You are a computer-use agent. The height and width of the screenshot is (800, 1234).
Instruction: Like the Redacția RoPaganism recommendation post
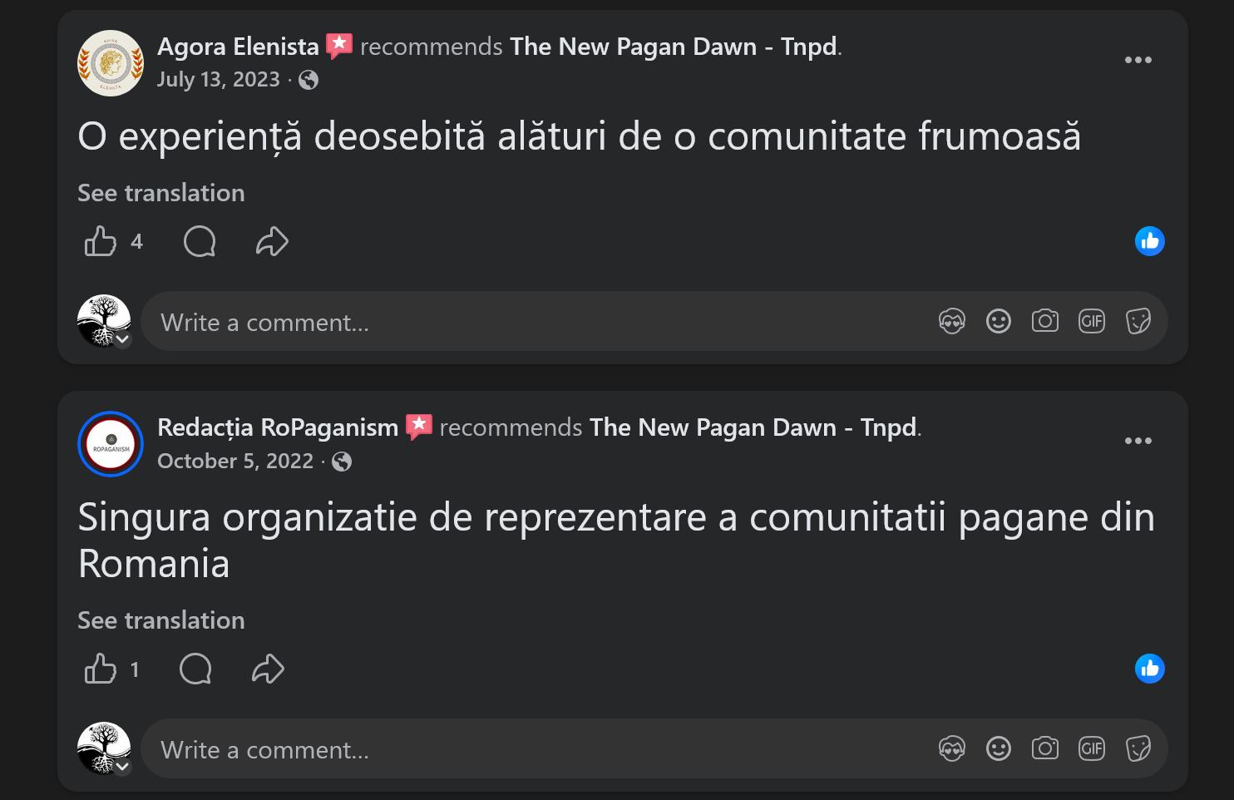click(x=101, y=669)
